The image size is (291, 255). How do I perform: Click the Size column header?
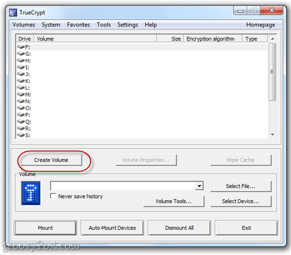tap(170, 39)
